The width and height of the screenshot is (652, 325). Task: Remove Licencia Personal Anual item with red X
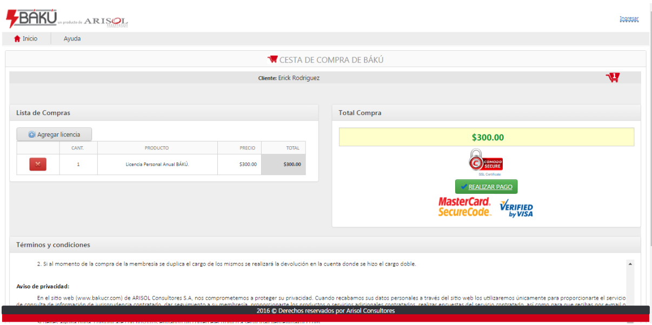tap(38, 164)
